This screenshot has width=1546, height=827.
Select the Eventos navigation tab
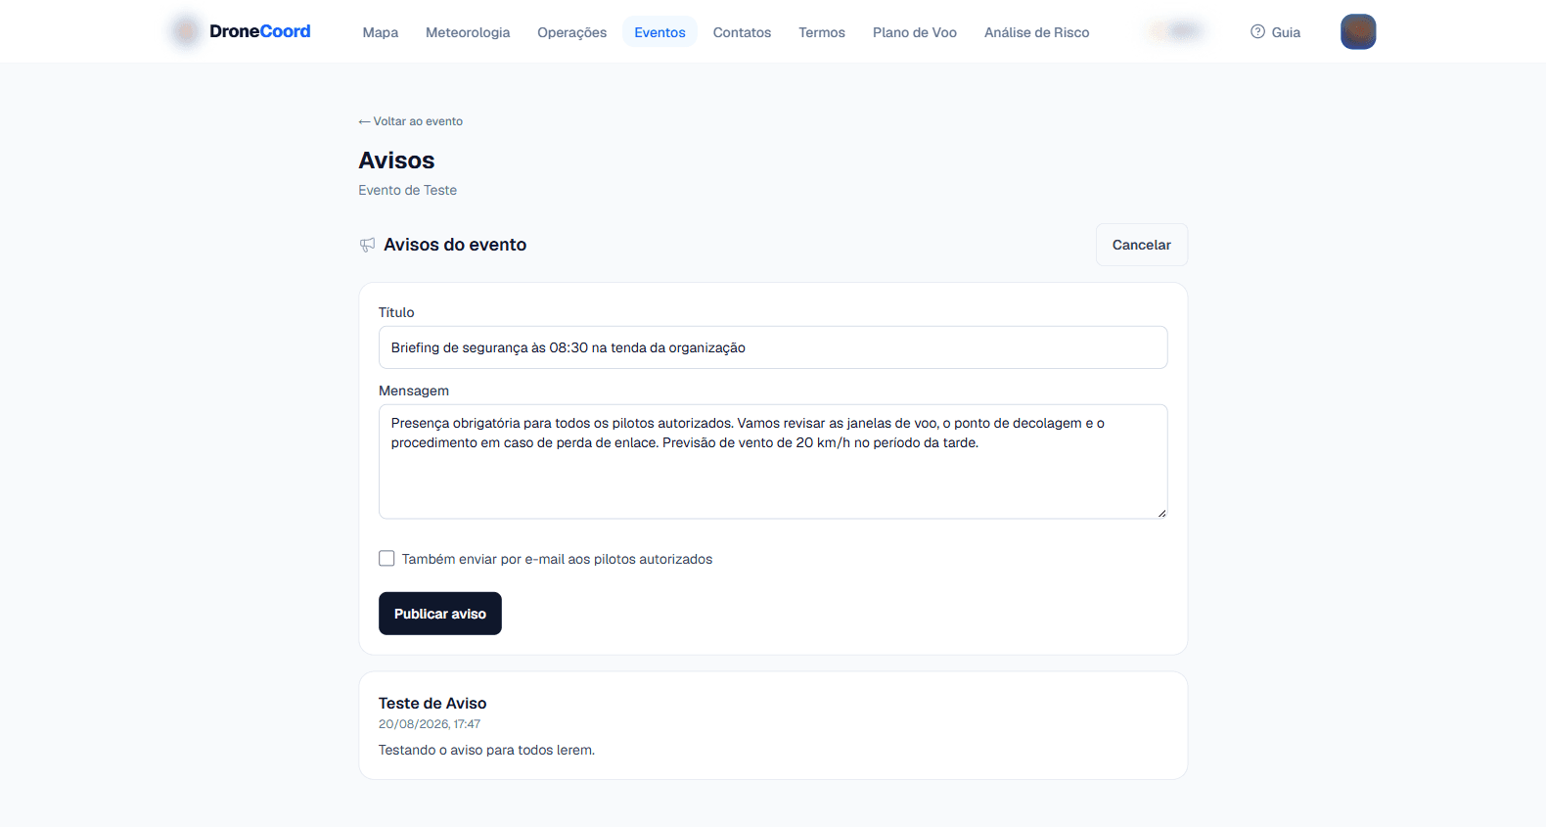click(659, 32)
